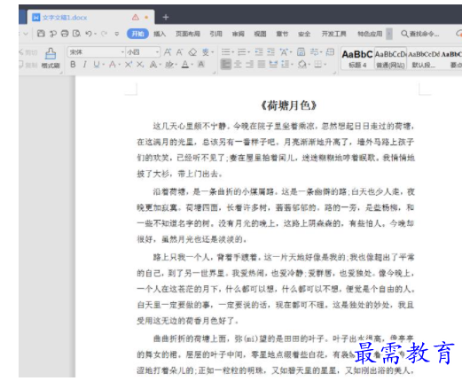The width and height of the screenshot is (462, 381).
Task: Click the underlined A font color icon
Action: (x=185, y=64)
